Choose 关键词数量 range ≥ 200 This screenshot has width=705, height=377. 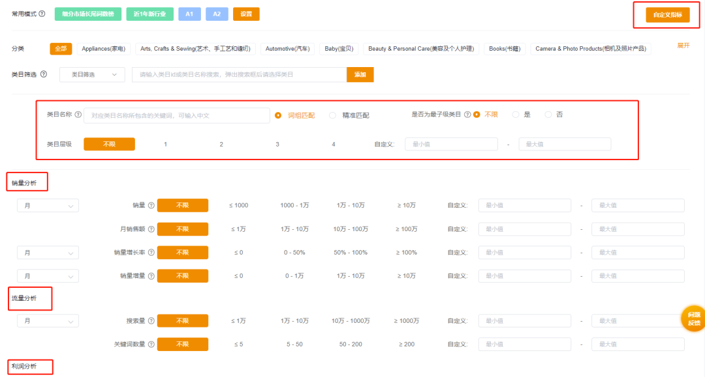pyautogui.click(x=407, y=344)
